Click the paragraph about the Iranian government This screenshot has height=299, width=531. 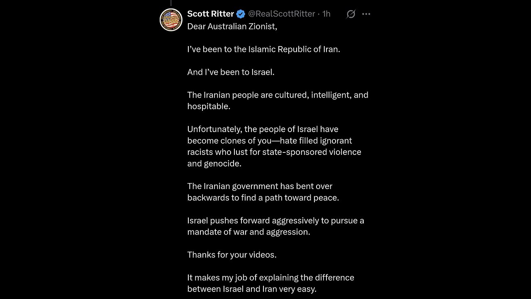click(263, 192)
